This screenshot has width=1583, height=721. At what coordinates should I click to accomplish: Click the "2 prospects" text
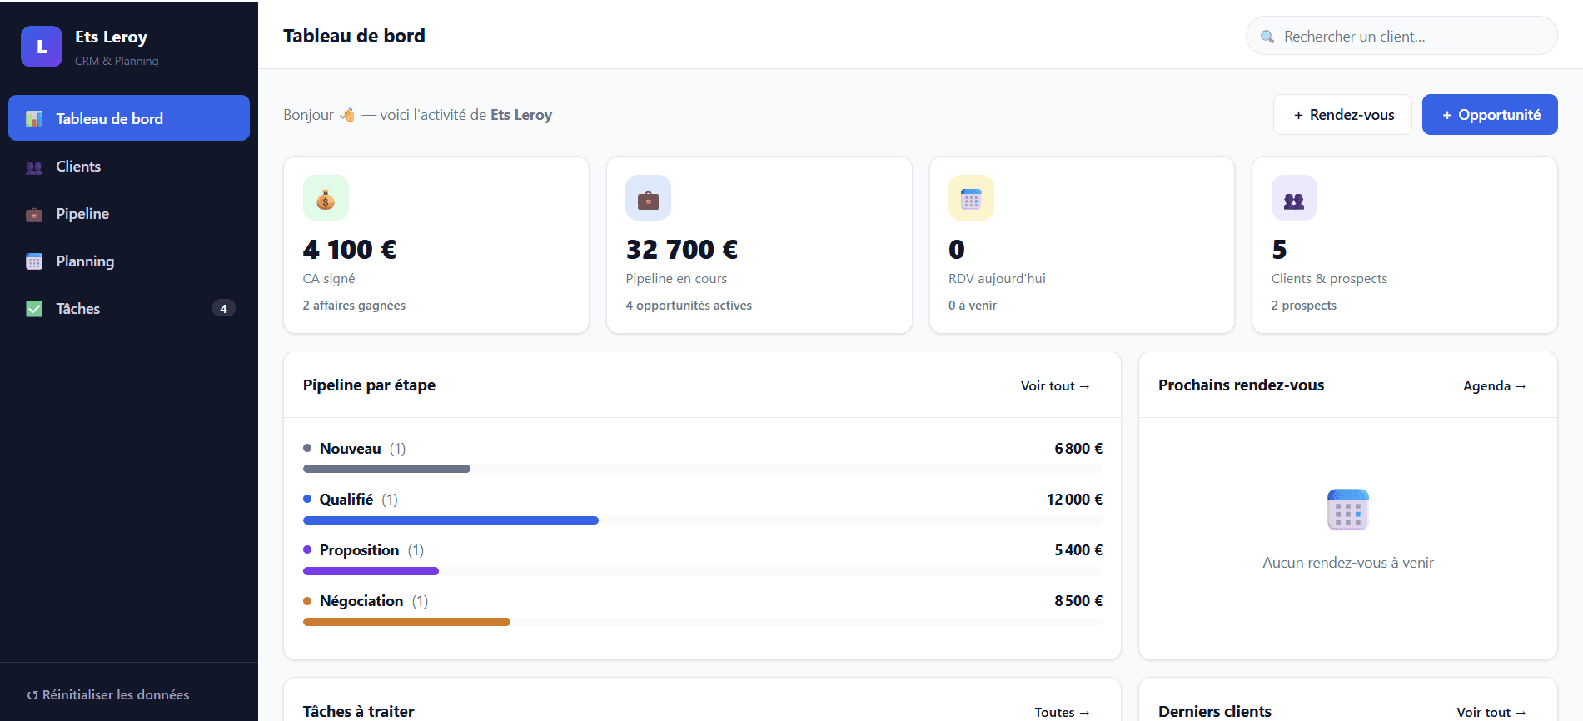pos(1304,306)
